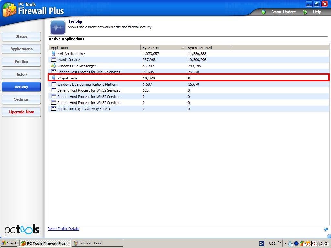Select the Activity sidebar button
The image size is (331, 248).
click(21, 87)
